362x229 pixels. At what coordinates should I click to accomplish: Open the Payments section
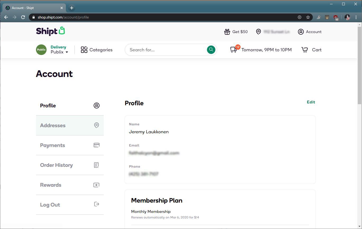point(70,145)
